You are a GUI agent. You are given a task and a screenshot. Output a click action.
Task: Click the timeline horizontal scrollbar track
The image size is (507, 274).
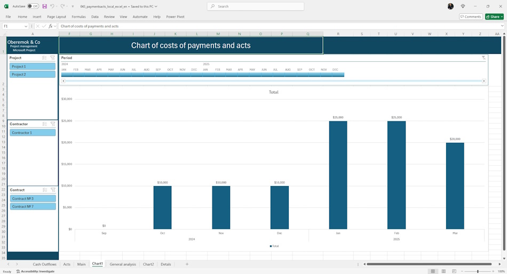click(274, 81)
